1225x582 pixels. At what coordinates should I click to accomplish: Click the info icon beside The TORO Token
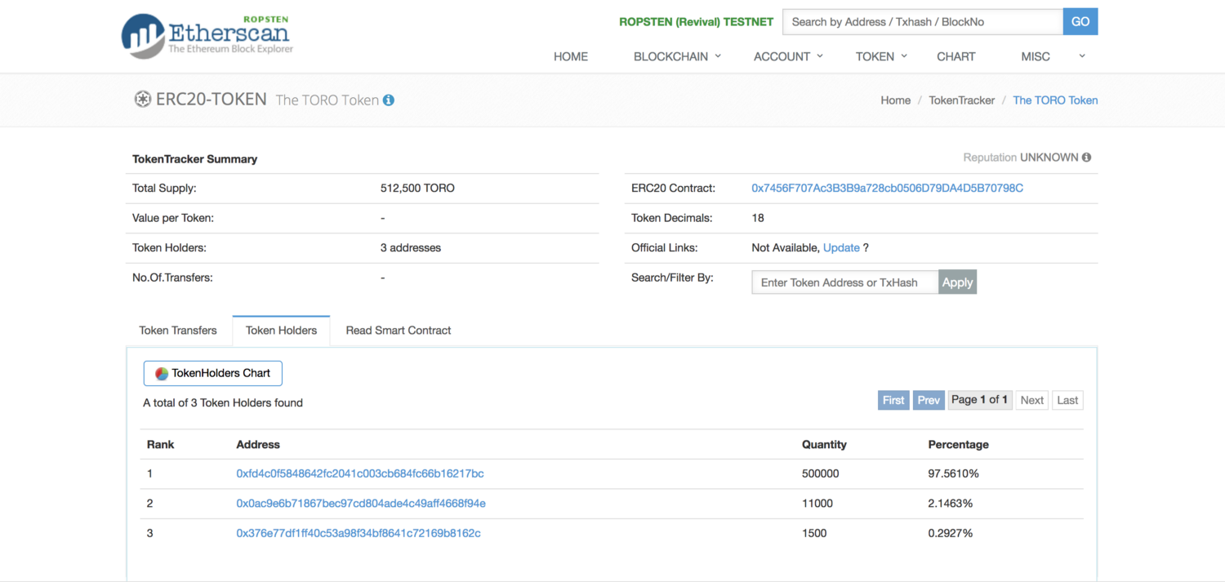pos(389,100)
